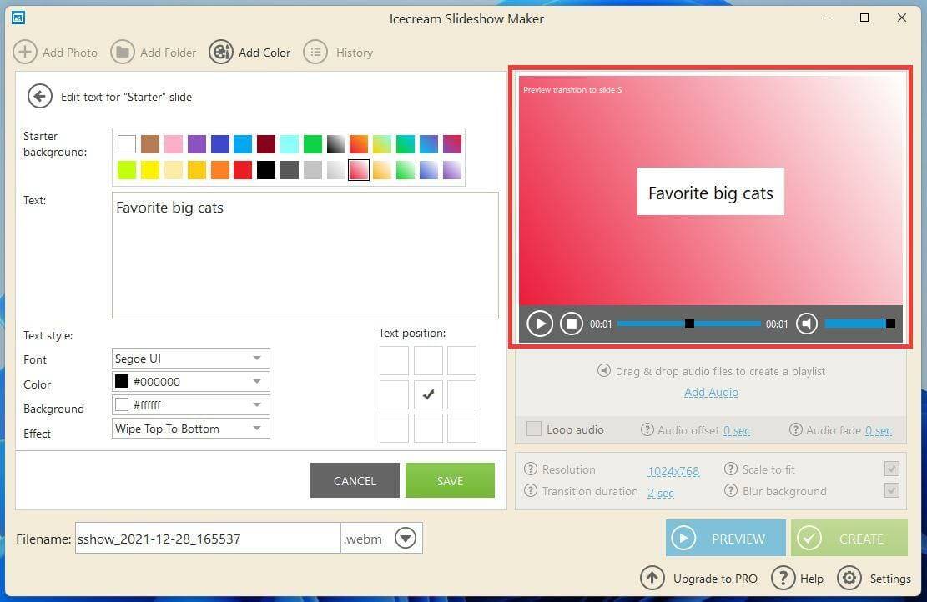This screenshot has height=602, width=927.
Task: Open the History toolbar item
Action: pyautogui.click(x=338, y=53)
